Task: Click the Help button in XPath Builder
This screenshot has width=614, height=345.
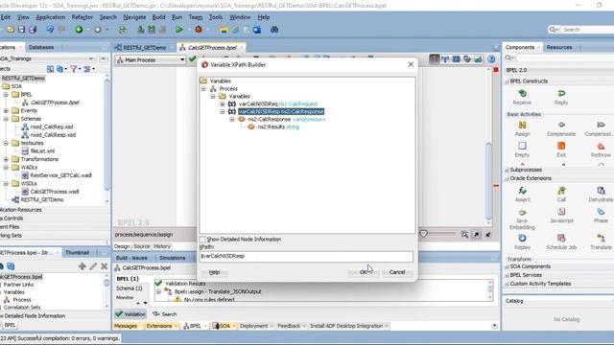Action: pyautogui.click(x=214, y=272)
